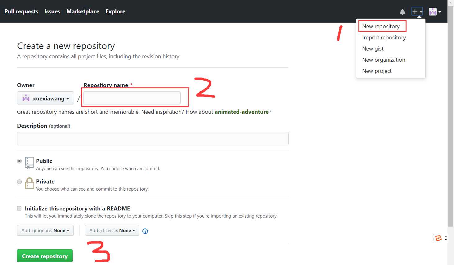Expand the Add a license dropdown
Screen dimensions: 454x265
pyautogui.click(x=112, y=230)
